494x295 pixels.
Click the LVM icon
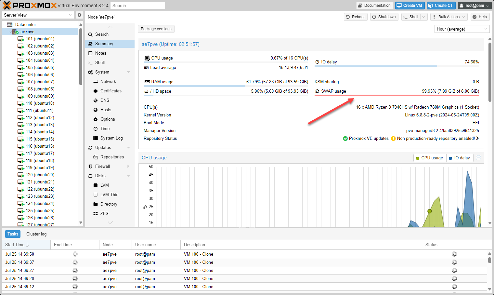pos(96,185)
